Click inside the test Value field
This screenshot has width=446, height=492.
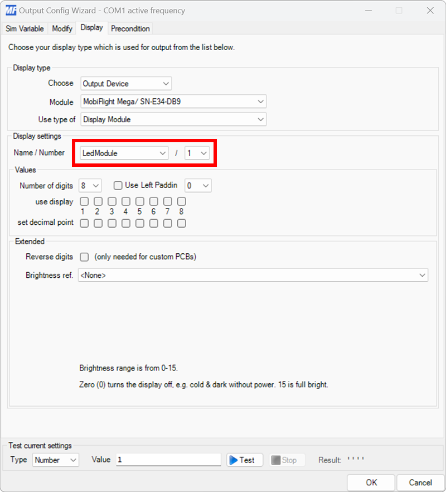(167, 460)
